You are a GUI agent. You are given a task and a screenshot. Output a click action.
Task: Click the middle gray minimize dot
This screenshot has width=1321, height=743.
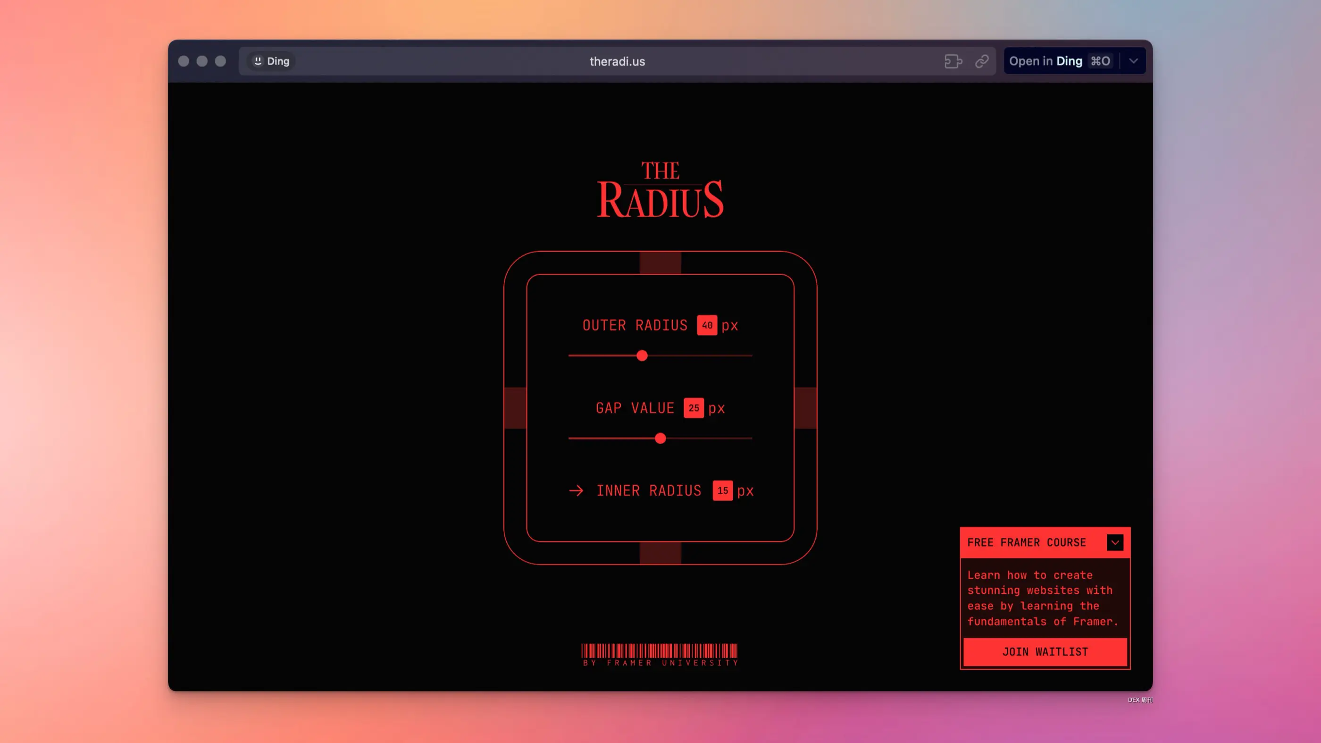[x=202, y=61]
